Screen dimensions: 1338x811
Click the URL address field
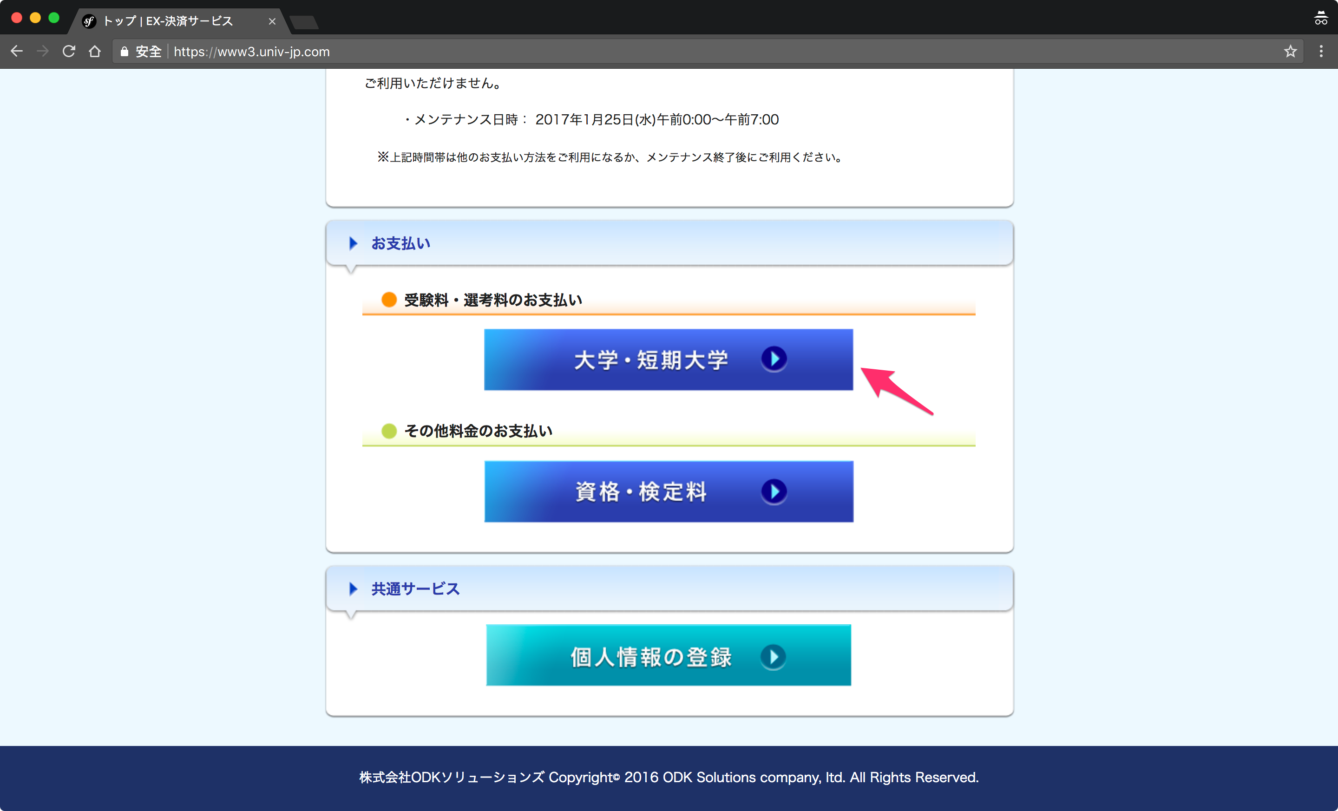tap(652, 52)
